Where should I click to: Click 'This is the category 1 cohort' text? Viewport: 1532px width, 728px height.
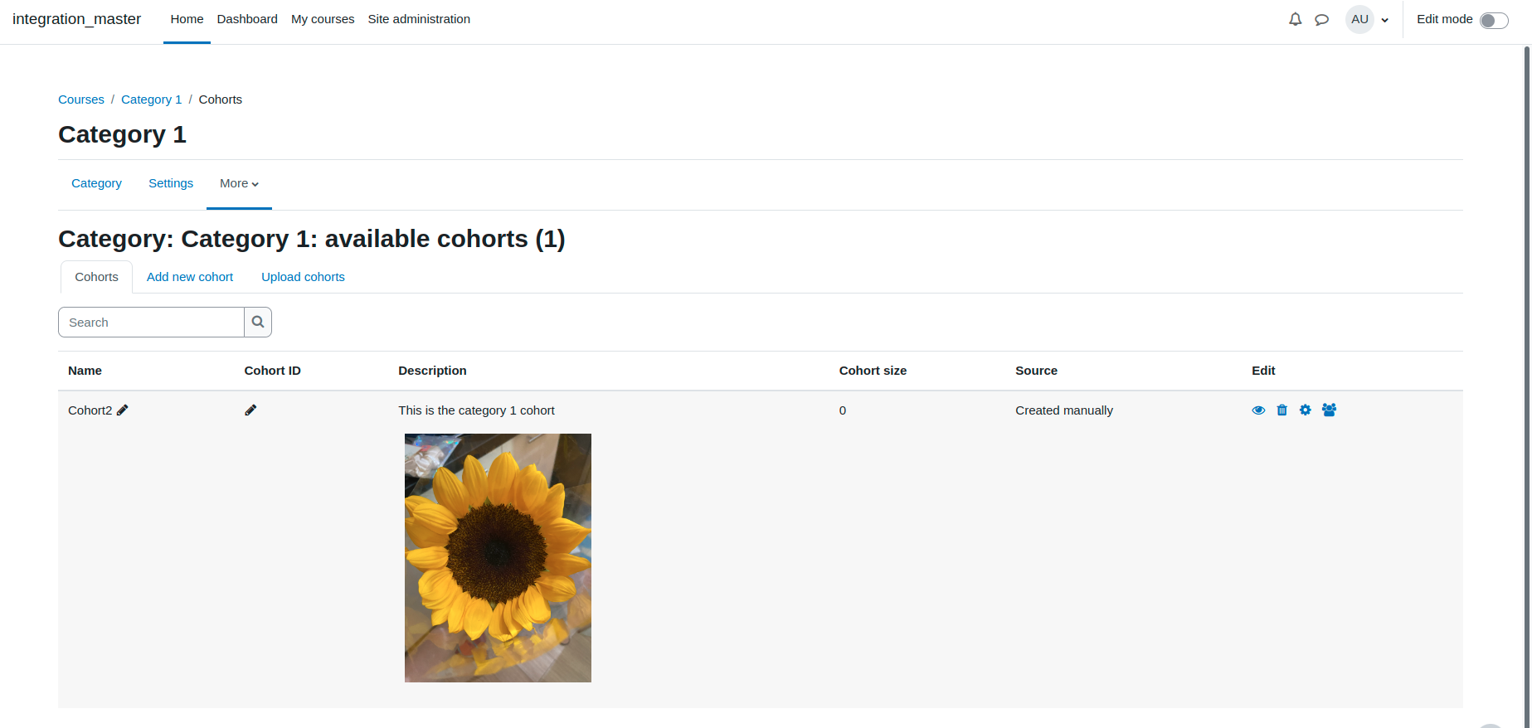coord(476,410)
